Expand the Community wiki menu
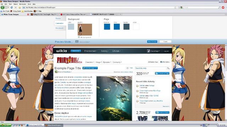Image resolution: width=227 pixels, height=127 pixels. (117, 62)
